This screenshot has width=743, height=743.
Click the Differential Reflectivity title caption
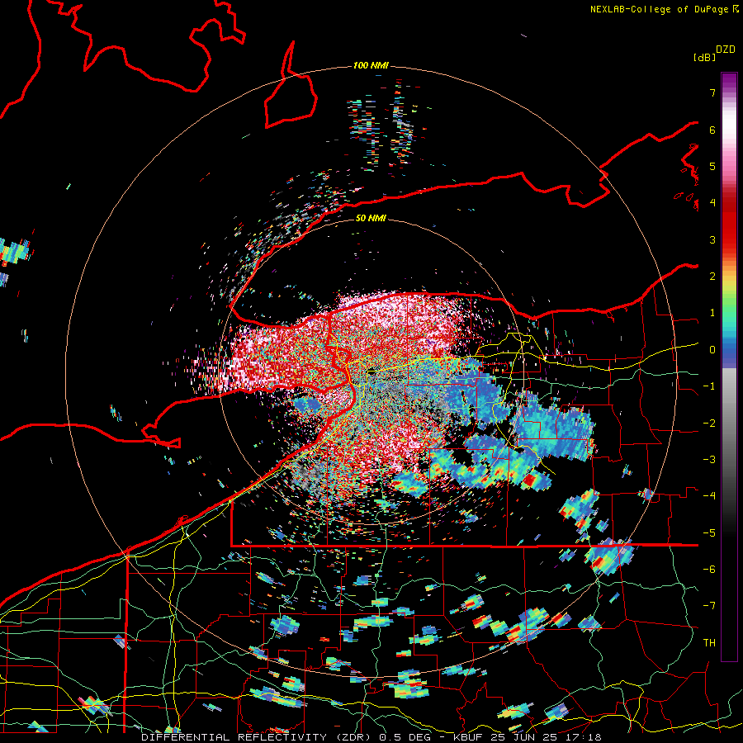pyautogui.click(x=371, y=737)
